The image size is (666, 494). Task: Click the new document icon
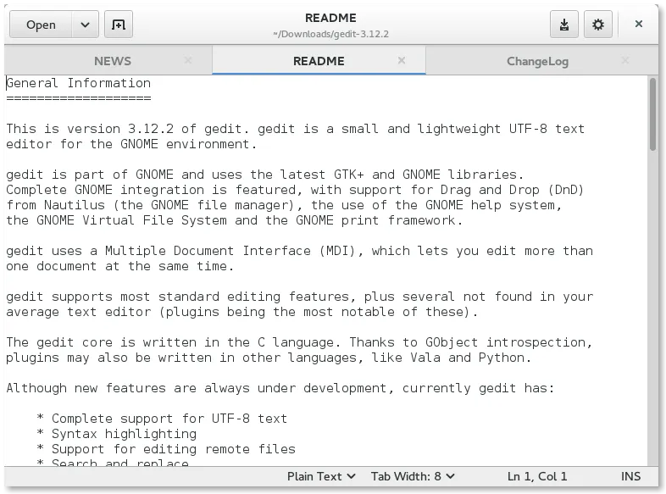click(x=119, y=25)
